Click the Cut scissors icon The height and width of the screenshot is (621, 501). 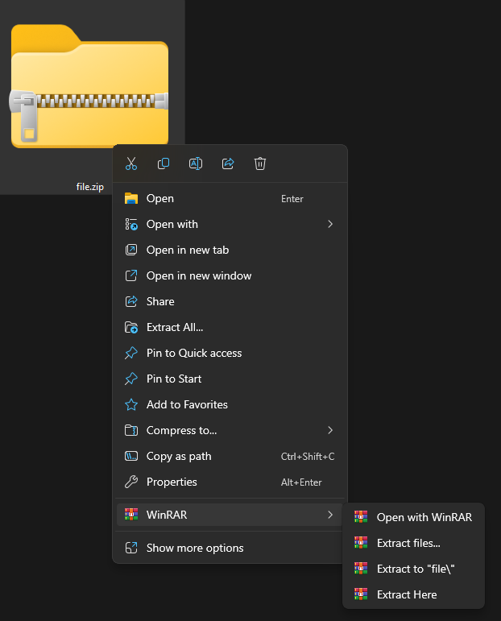tap(131, 164)
